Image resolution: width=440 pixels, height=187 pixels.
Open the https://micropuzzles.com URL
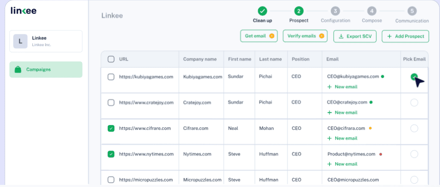tap(146, 180)
